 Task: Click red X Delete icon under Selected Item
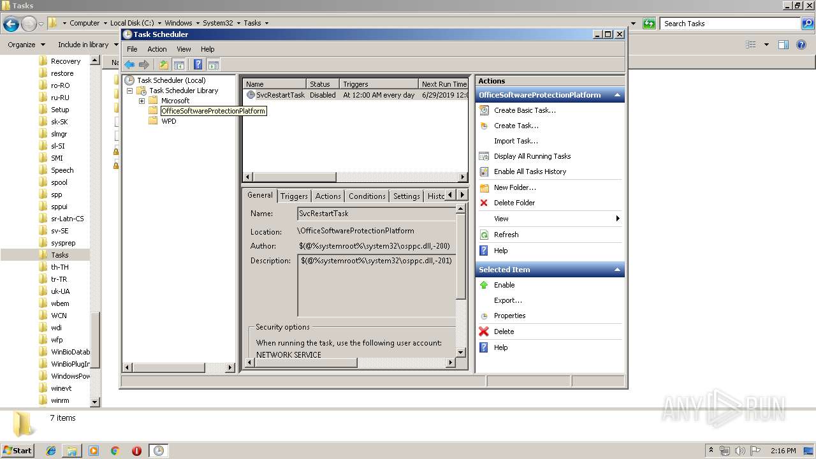tap(484, 331)
